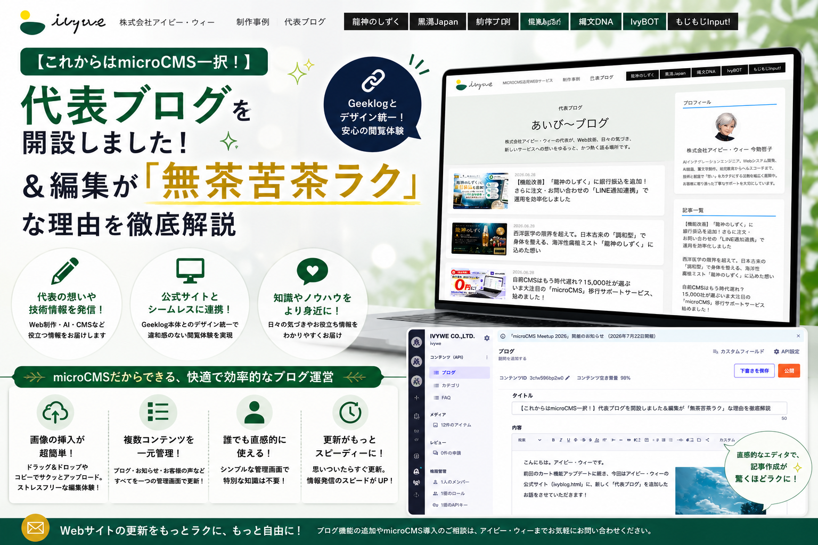Select ブログ in the CMS content list
The width and height of the screenshot is (818, 545).
click(460, 373)
